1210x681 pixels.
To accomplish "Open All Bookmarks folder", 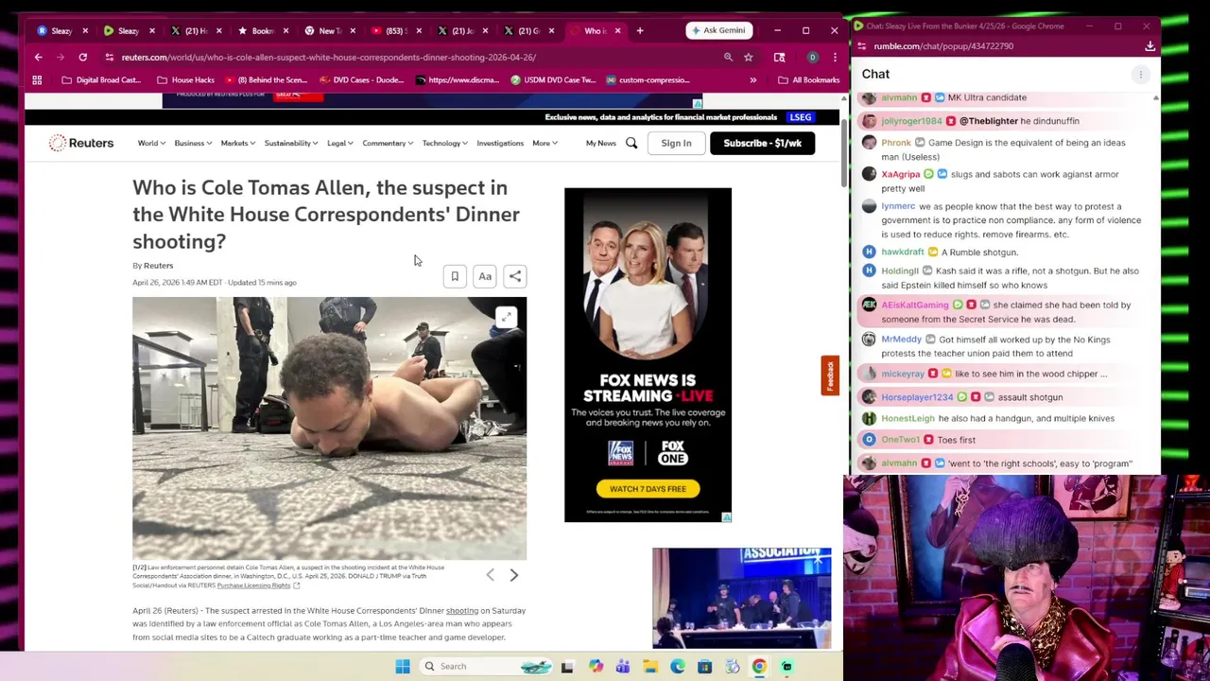I will click(x=807, y=79).
